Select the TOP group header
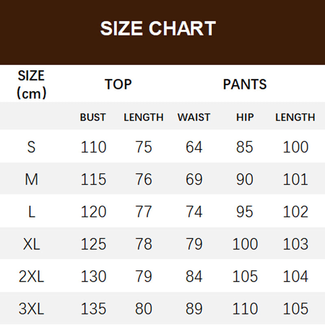The height and width of the screenshot is (325, 325). (118, 84)
